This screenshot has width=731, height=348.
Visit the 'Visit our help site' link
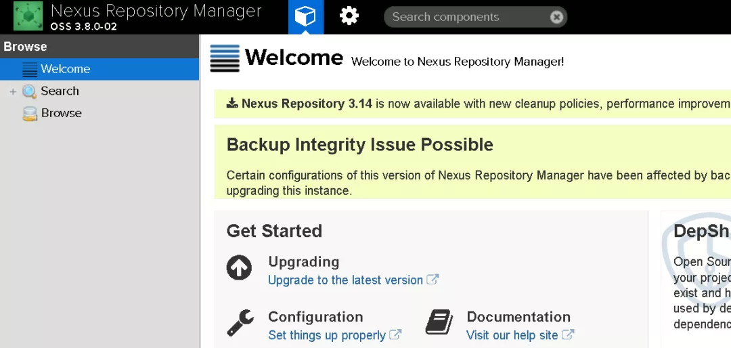click(512, 335)
